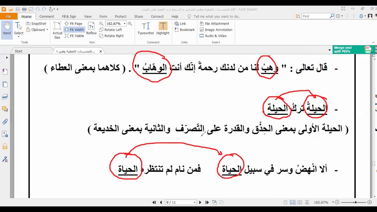
Task: Open the page number 9 / 11 dropdown
Action: pos(194,203)
